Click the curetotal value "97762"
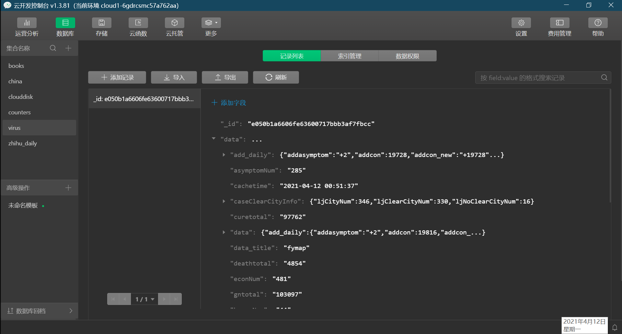This screenshot has width=622, height=334. click(293, 217)
